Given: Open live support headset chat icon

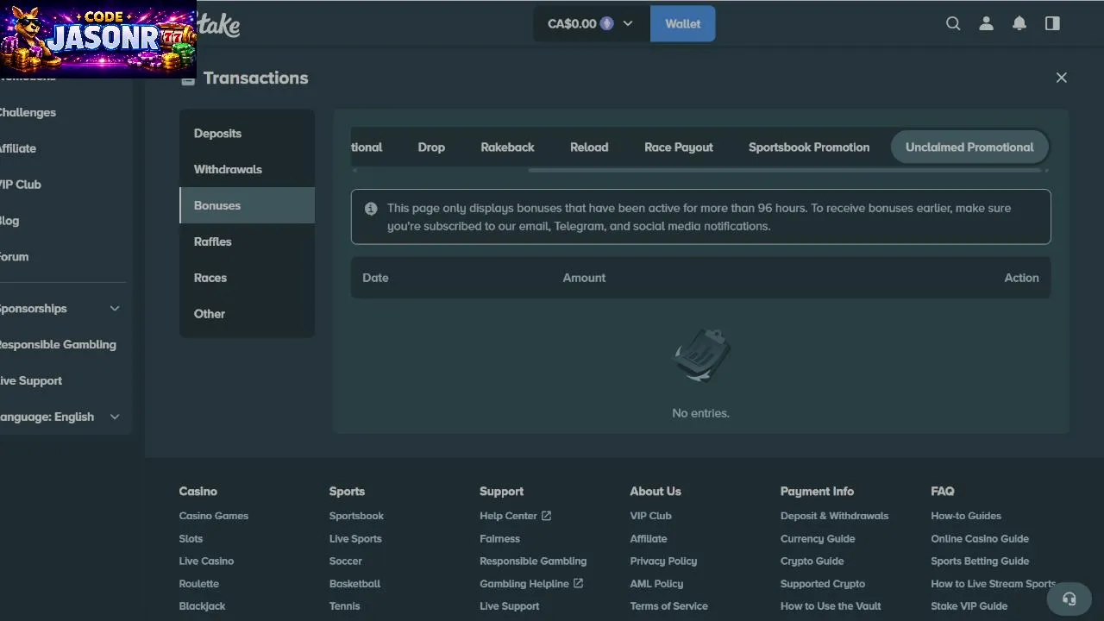Looking at the screenshot, I should coord(1069,599).
